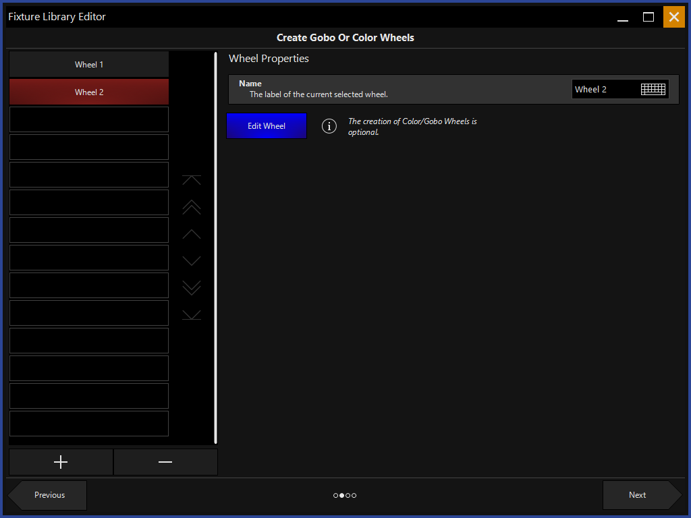Close the Fixture Library Editor window
Screen dimensions: 691x518
673,17
